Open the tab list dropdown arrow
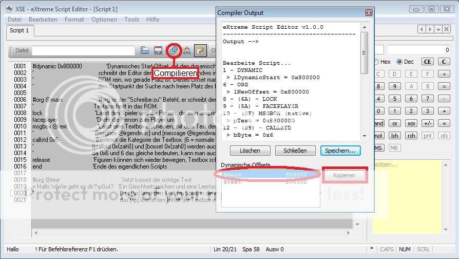Image resolution: width=459 pixels, height=259 pixels. [439, 30]
